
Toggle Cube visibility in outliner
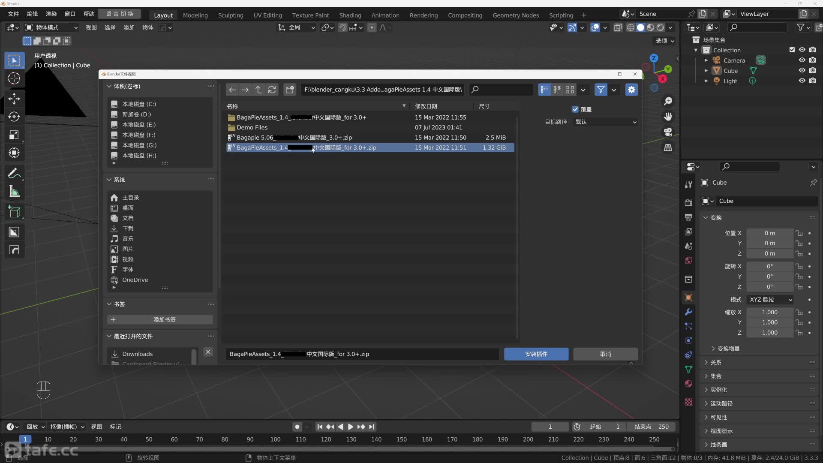click(x=802, y=70)
